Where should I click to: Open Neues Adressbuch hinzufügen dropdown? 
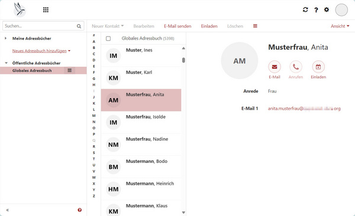(41, 51)
